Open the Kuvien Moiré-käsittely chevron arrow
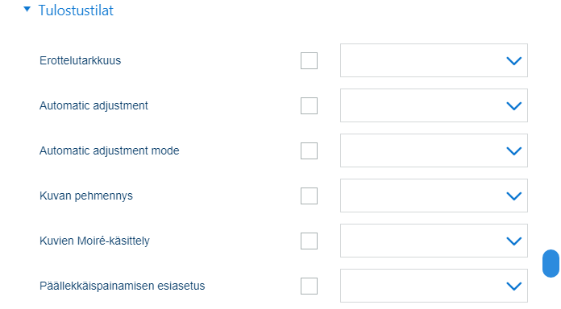Image resolution: width=561 pixels, height=309 pixels. (514, 241)
